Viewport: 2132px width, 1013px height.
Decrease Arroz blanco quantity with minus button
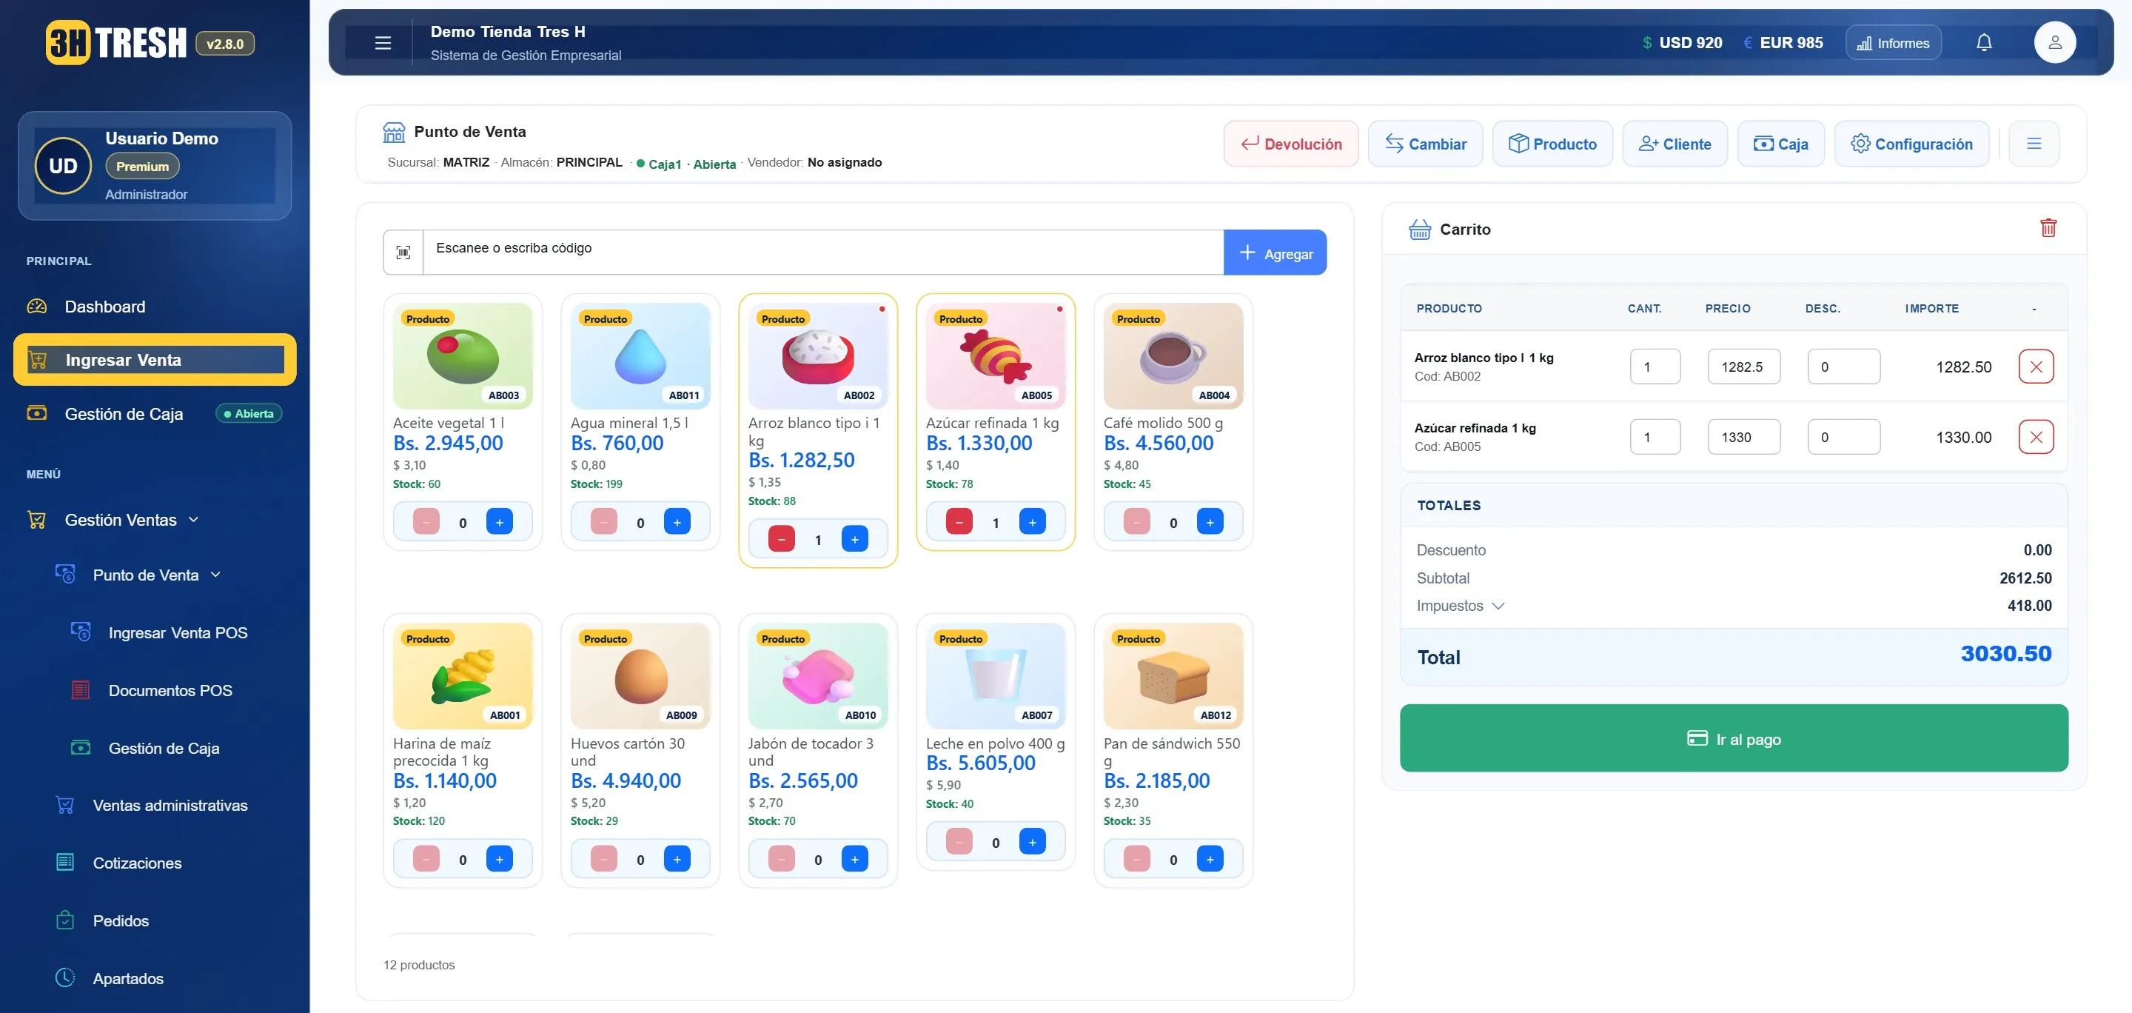pyautogui.click(x=781, y=540)
